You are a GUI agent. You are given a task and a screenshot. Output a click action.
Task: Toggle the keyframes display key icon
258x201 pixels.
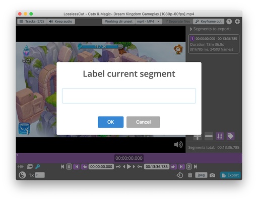click(x=38, y=166)
